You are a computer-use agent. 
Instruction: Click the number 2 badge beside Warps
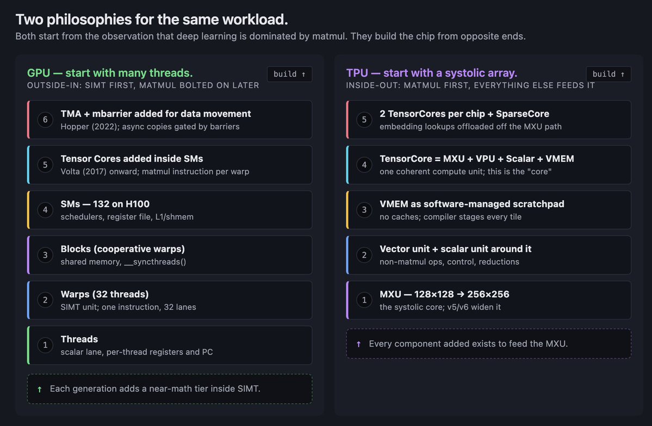pos(45,300)
